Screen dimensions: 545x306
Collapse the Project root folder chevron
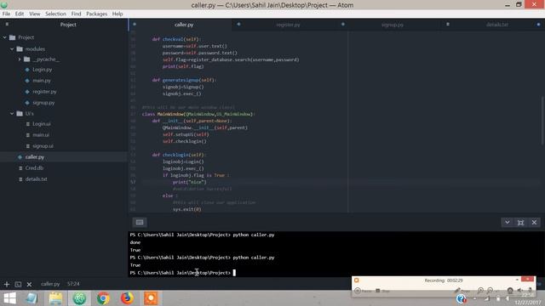pos(5,37)
